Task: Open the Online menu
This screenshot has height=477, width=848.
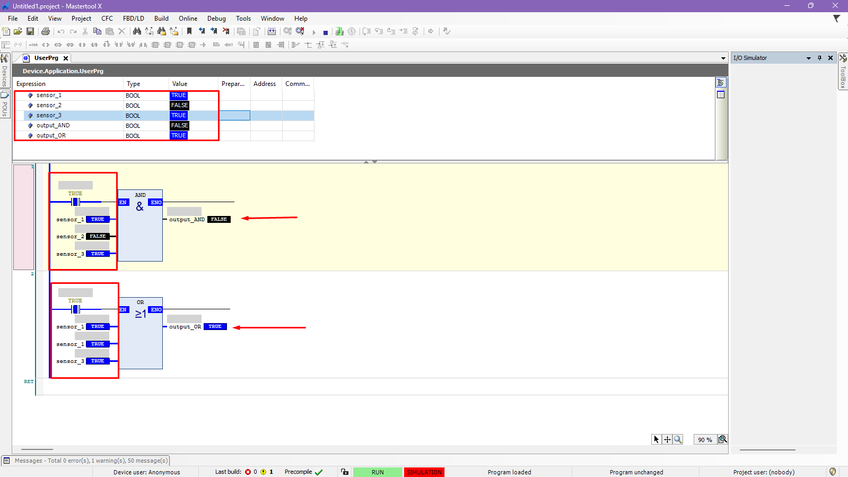Action: point(188,19)
